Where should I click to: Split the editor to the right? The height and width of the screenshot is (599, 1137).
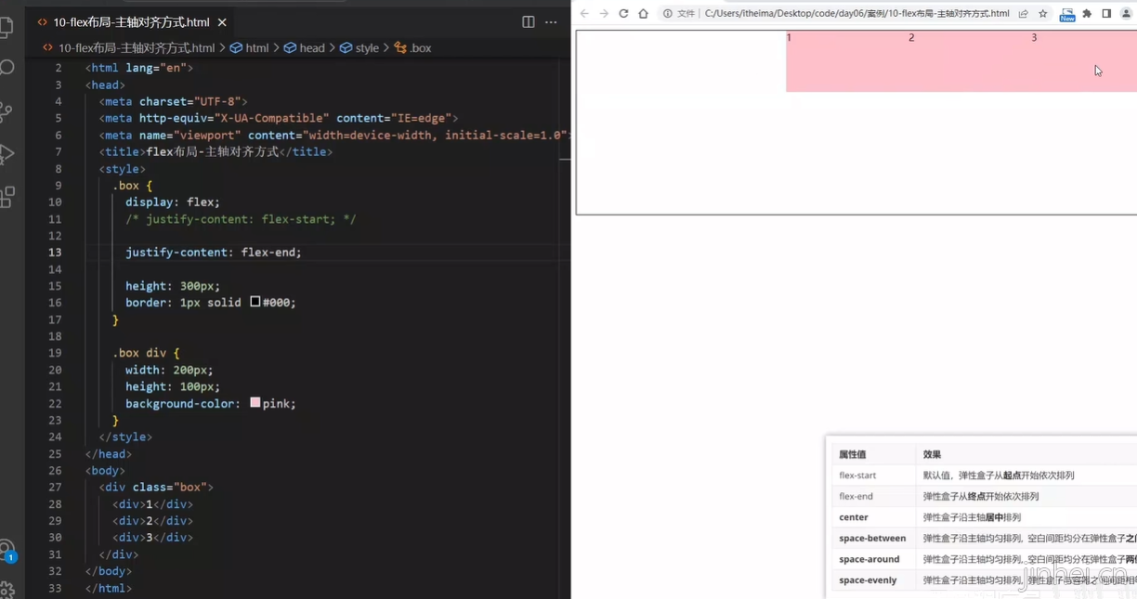(x=528, y=22)
